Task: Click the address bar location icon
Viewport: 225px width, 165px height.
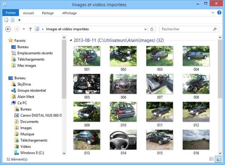Action: [x=37, y=29]
